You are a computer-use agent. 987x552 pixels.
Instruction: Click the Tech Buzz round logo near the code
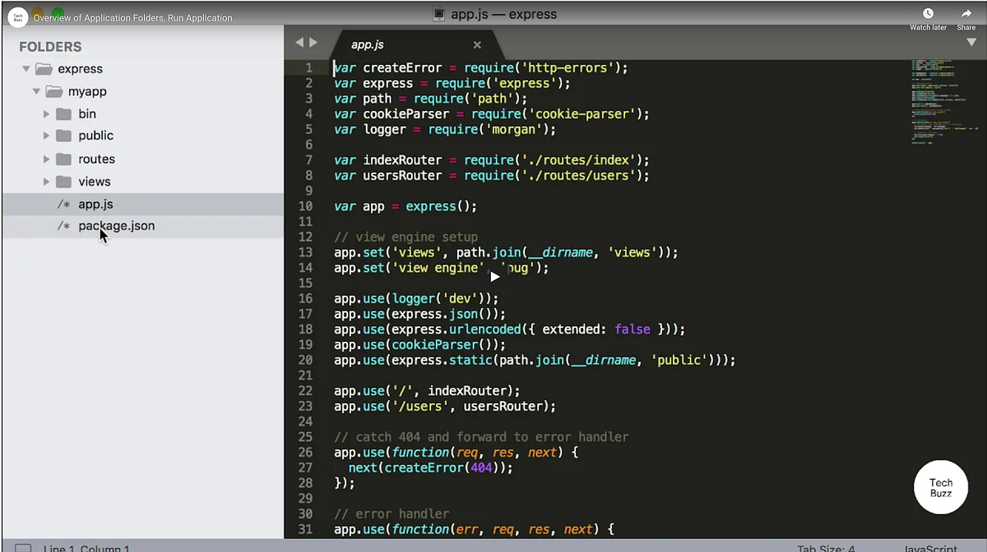[x=941, y=488]
